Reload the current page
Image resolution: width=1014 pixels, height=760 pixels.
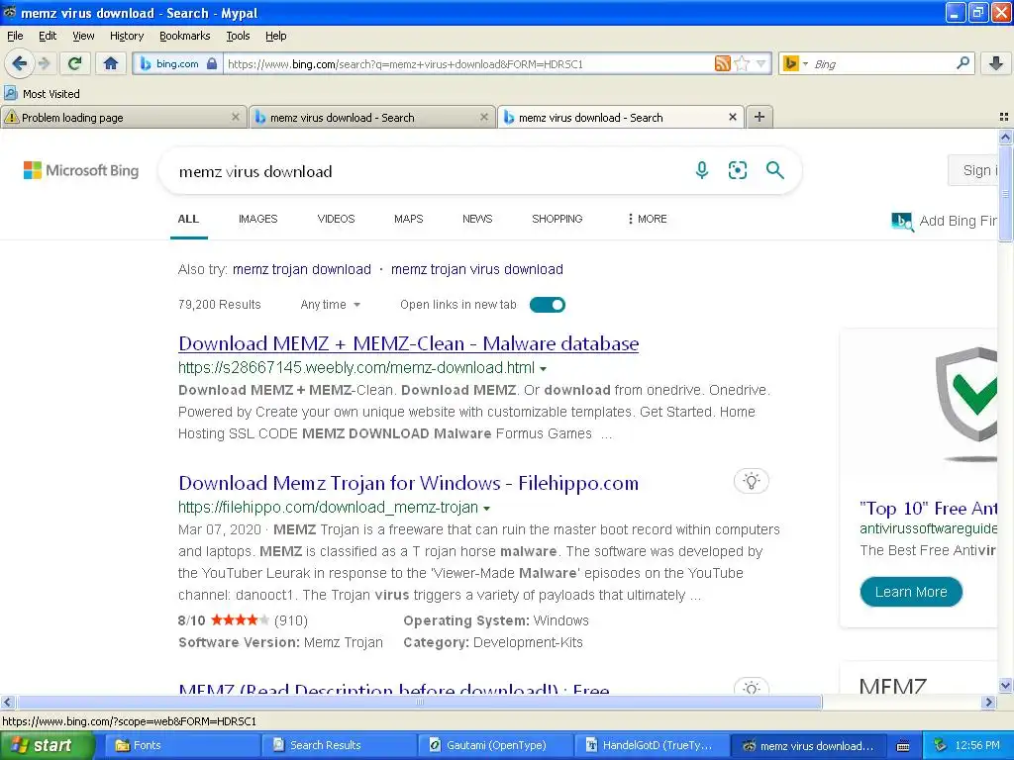click(75, 63)
